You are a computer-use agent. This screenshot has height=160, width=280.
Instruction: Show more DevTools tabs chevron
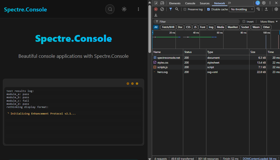[229, 3]
